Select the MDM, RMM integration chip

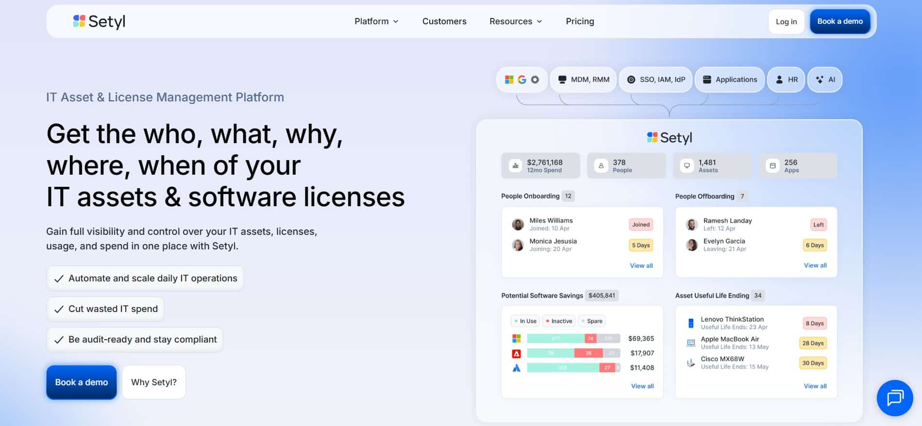(583, 80)
